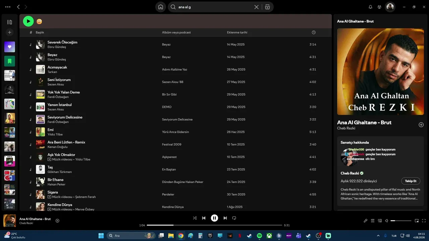Clear the search field text
Viewport: 429px width, 241px height.
(256, 7)
